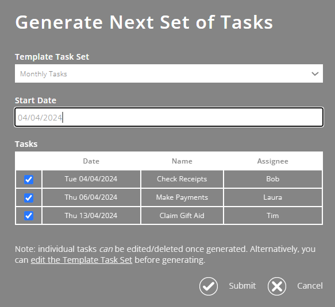335x307 pixels.
Task: Click the Check Receipts name cell
Action: tap(182, 179)
